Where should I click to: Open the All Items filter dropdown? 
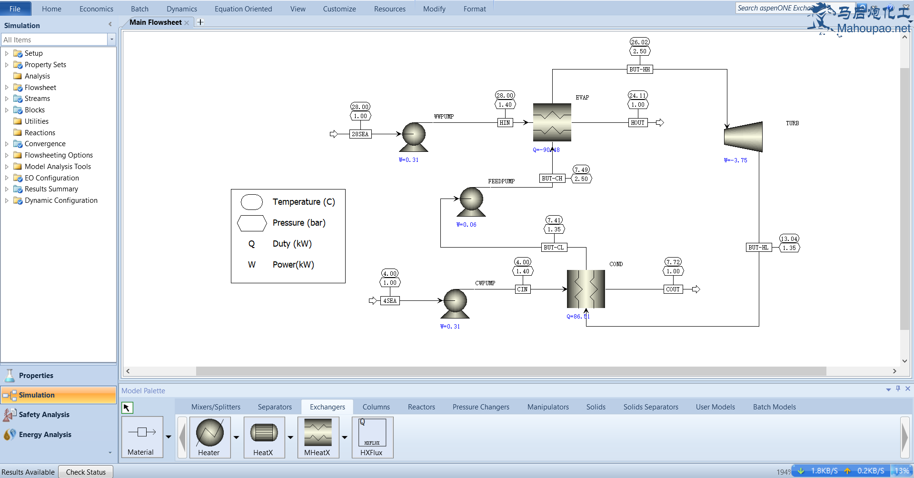point(112,40)
